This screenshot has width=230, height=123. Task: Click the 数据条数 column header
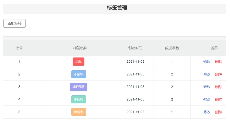(x=172, y=48)
